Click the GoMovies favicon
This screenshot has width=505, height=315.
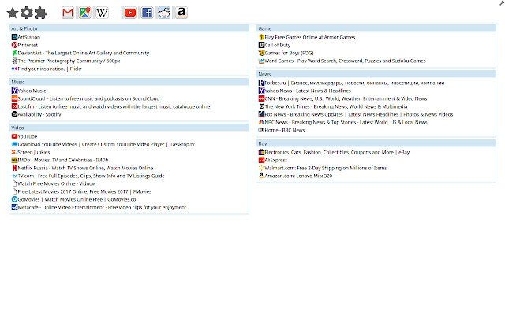(x=14, y=199)
